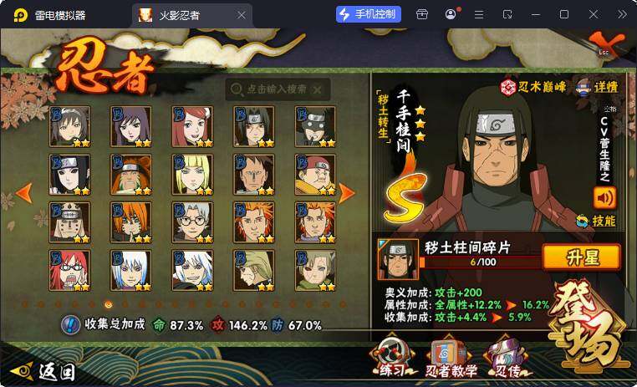Select the red-haired glasses ninja portrait
Viewport: 637px width, 387px height.
(x=70, y=271)
